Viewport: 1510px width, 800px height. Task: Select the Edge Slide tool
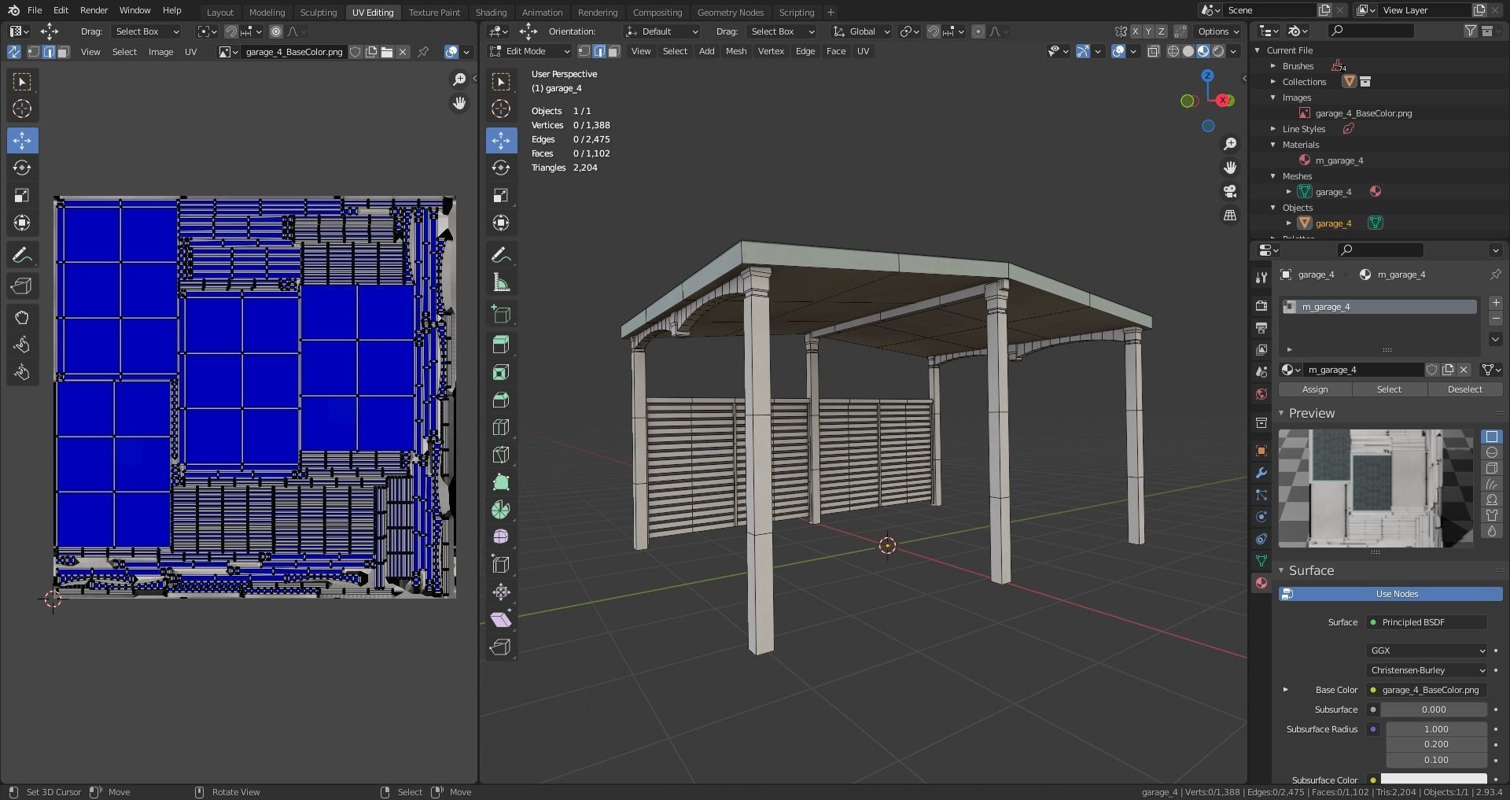(x=501, y=565)
